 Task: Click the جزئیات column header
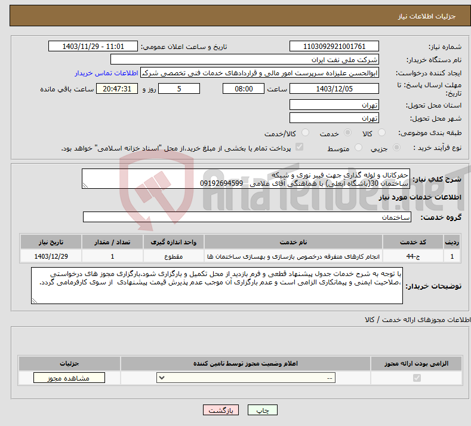pos(69,363)
